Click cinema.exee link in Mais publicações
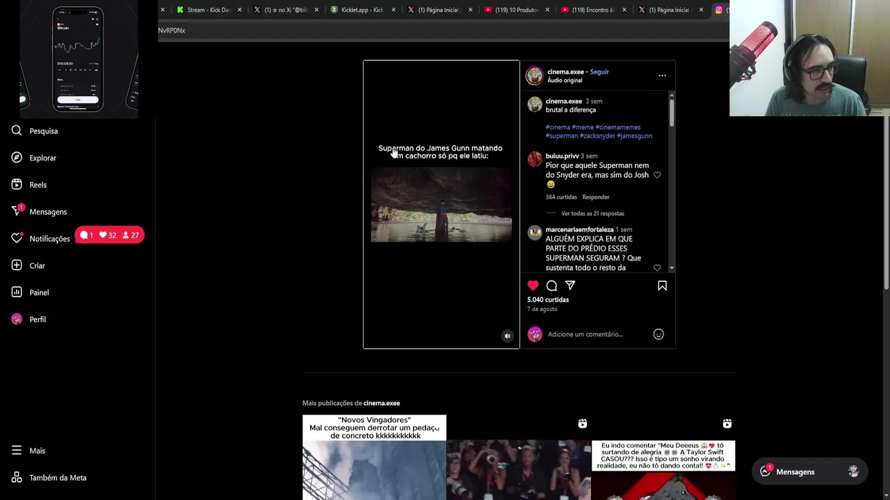890x500 pixels. pos(381,403)
